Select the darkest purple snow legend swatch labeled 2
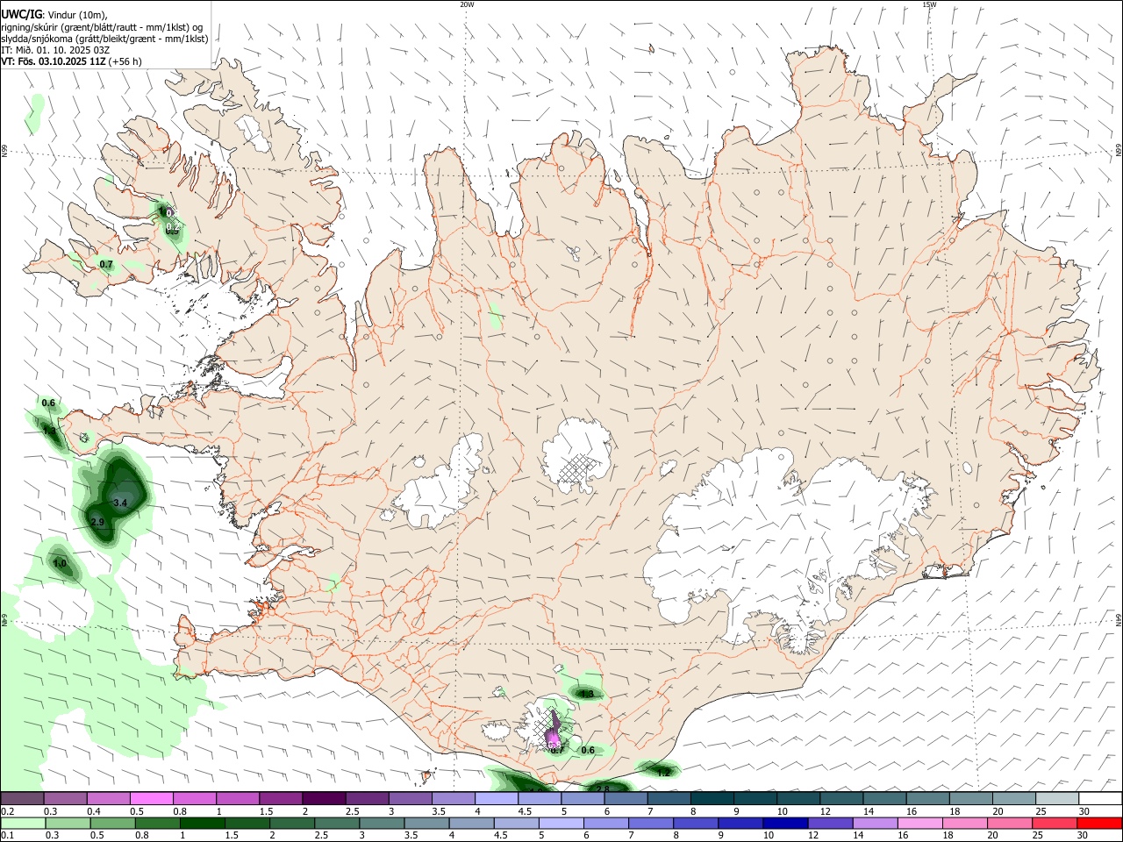This screenshot has width=1123, height=842. [323, 799]
